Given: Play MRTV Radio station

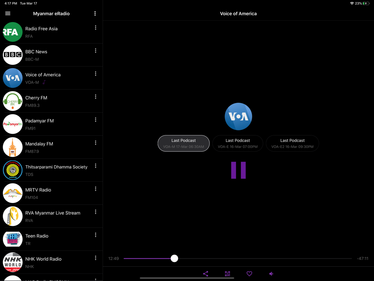Looking at the screenshot, I should (x=51, y=193).
